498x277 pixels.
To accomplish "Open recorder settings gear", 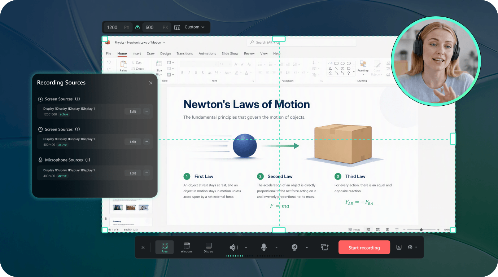I will [410, 247].
